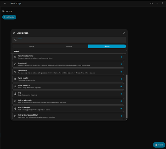Image resolution: width=166 pixels, height=149 pixels.
Task: Click the plus next to Repeat until
Action: pyautogui.click(x=121, y=64)
